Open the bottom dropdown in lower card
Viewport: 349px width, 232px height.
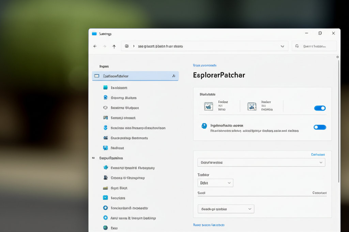[x=226, y=209]
